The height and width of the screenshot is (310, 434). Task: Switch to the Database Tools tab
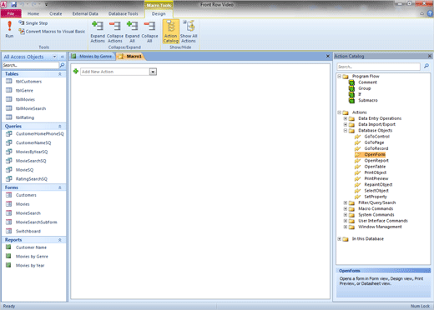[x=123, y=13]
